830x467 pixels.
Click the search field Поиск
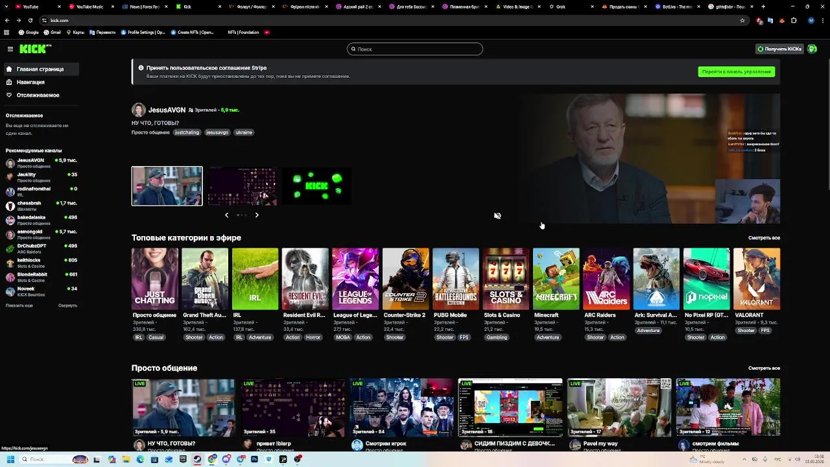(415, 49)
